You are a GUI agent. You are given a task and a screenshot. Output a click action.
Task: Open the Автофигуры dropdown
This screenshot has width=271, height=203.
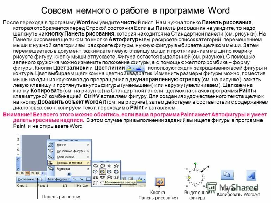coord(59,179)
